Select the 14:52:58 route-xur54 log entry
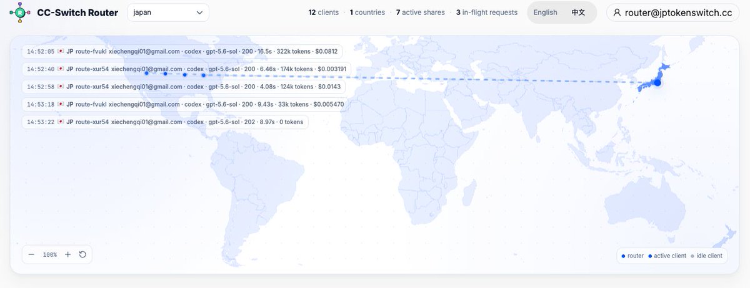The height and width of the screenshot is (288, 750). [x=184, y=87]
